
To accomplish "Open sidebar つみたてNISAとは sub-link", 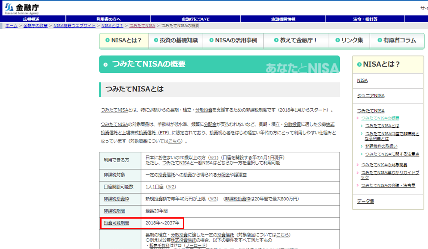I will click(382, 126).
